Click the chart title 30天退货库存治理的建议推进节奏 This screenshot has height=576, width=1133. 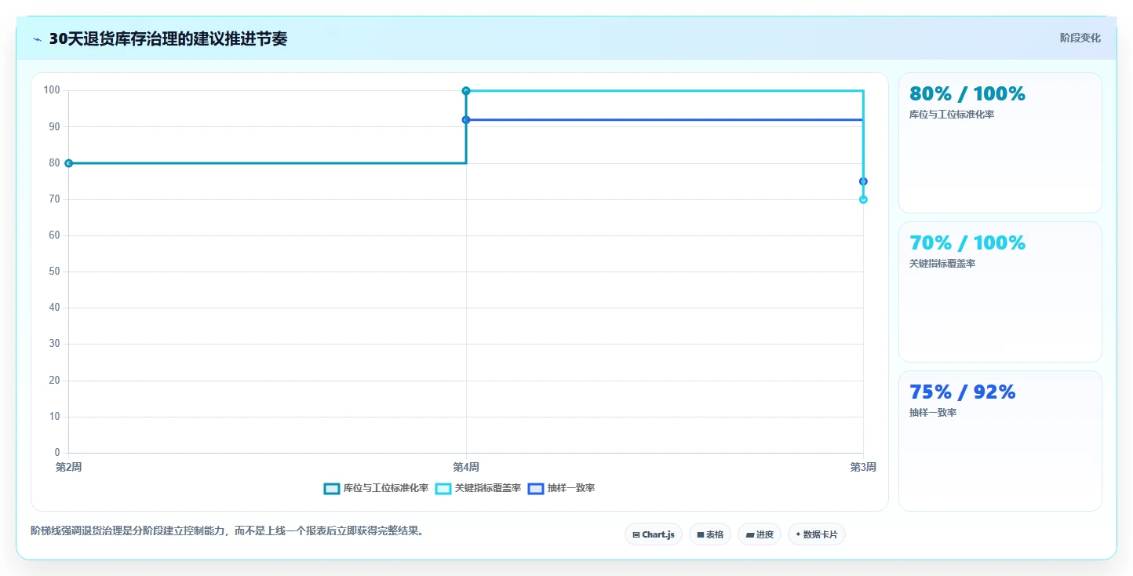pos(168,38)
